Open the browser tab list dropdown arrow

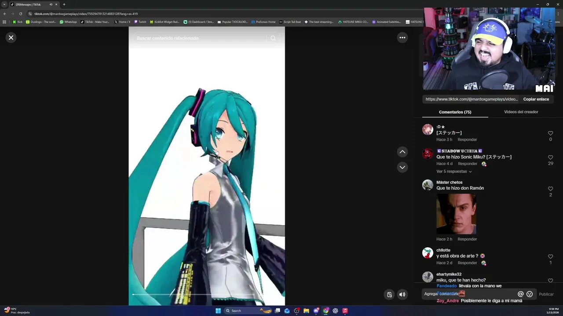tap(4, 4)
